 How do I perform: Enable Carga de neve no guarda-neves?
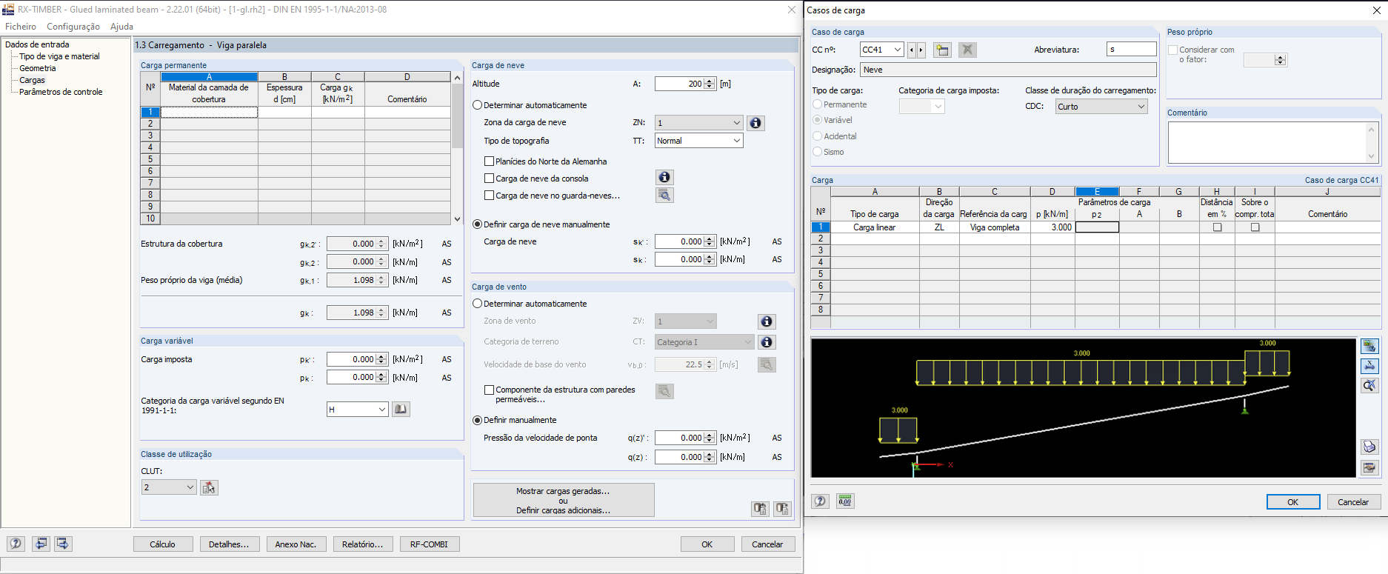tap(489, 196)
